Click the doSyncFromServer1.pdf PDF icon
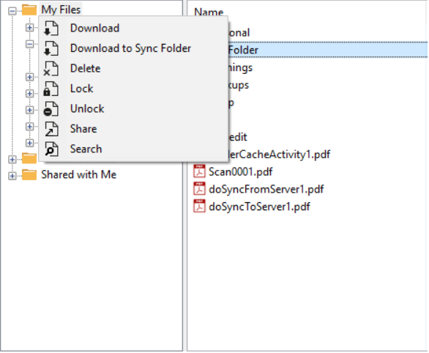The width and height of the screenshot is (429, 353). pyautogui.click(x=199, y=189)
